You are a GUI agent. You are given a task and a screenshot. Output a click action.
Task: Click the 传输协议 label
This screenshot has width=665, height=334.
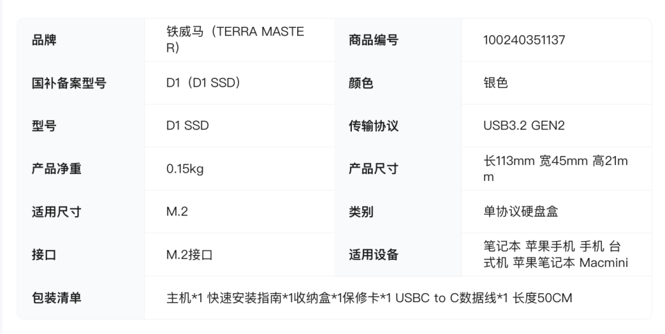[x=373, y=126]
